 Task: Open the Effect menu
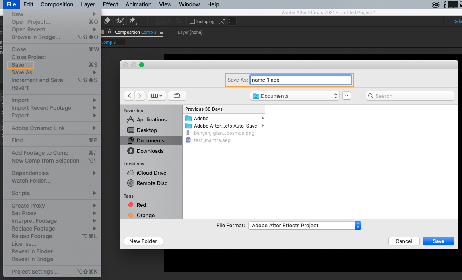point(110,4)
